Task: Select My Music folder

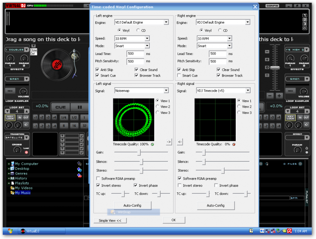Action: 23,193
